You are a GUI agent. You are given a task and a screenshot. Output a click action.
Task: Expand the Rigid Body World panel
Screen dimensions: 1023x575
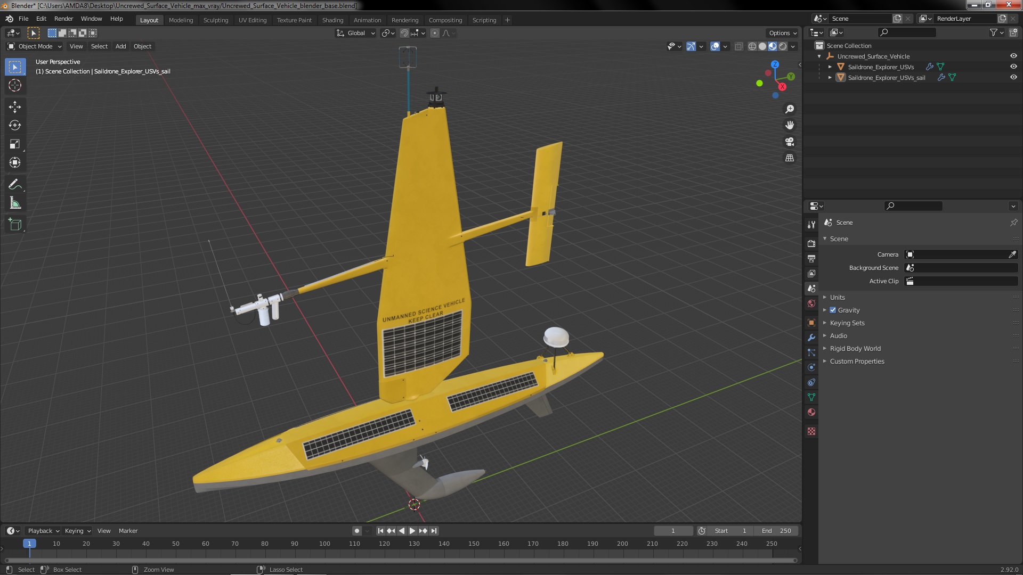click(x=855, y=348)
